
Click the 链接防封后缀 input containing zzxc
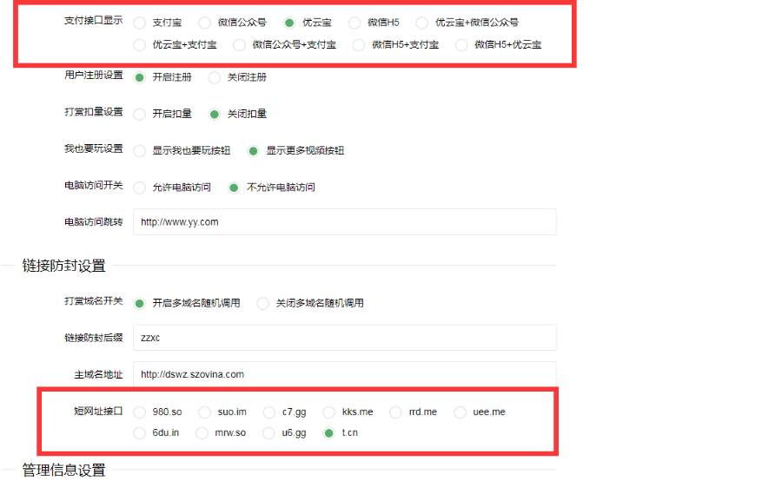point(345,338)
